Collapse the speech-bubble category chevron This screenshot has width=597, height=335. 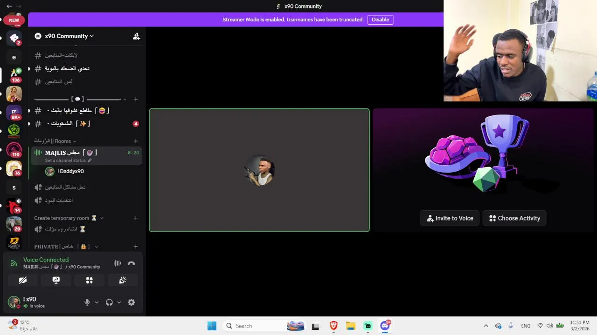pyautogui.click(x=125, y=99)
